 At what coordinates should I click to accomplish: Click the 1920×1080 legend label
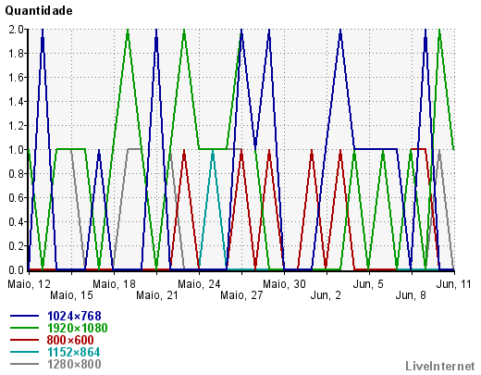(78, 328)
